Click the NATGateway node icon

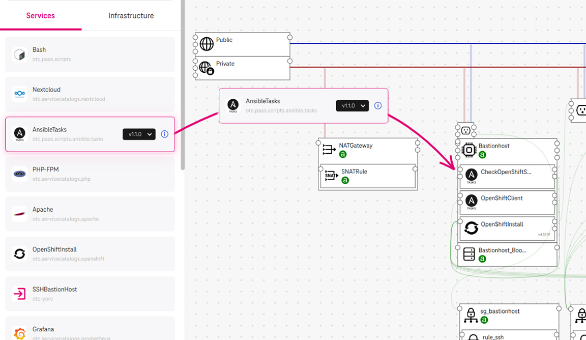click(x=330, y=150)
